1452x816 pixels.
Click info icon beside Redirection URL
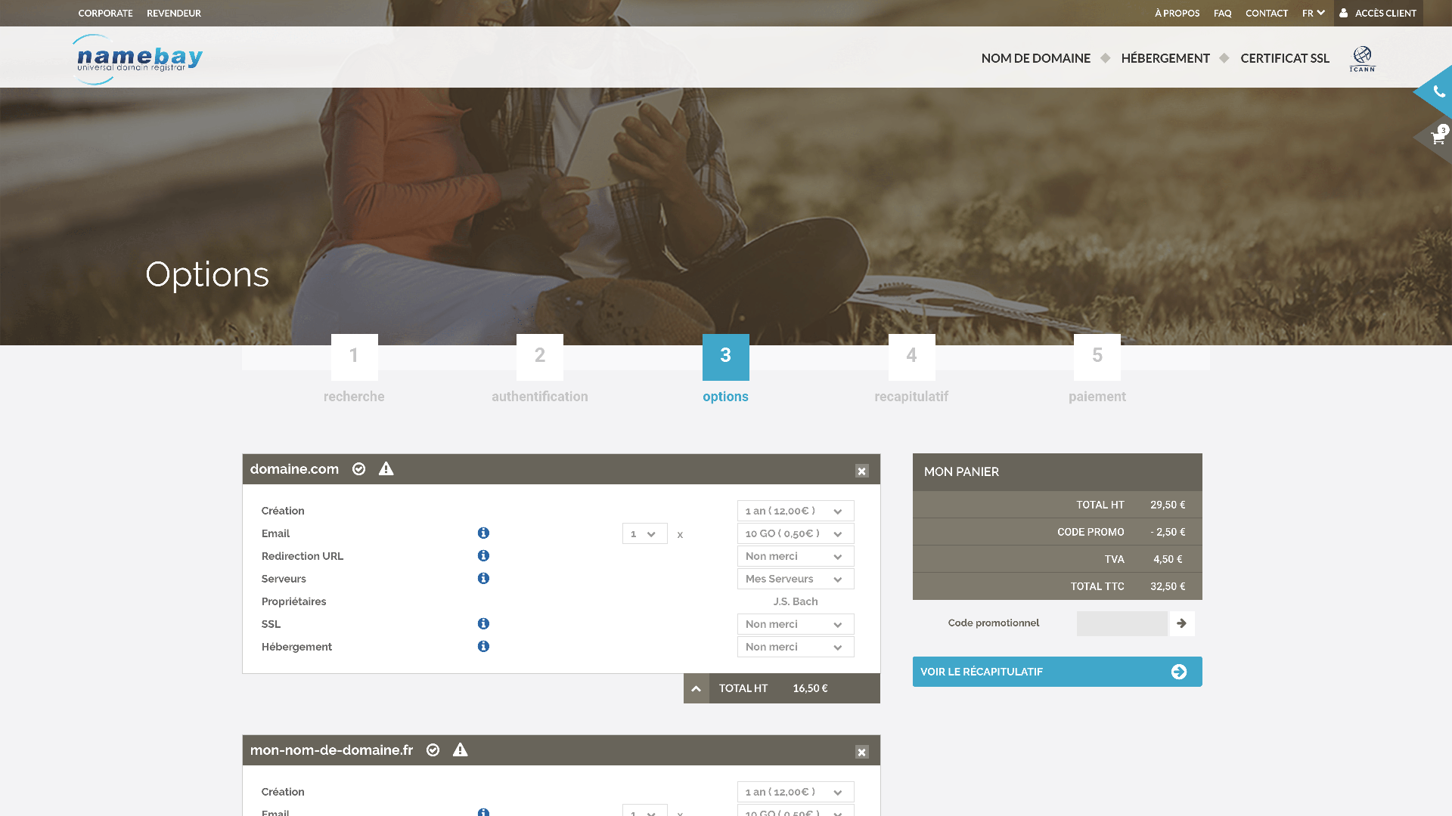pos(483,556)
